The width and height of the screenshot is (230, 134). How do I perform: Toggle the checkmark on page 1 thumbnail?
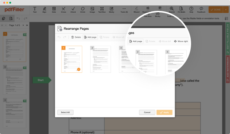pos(79,69)
